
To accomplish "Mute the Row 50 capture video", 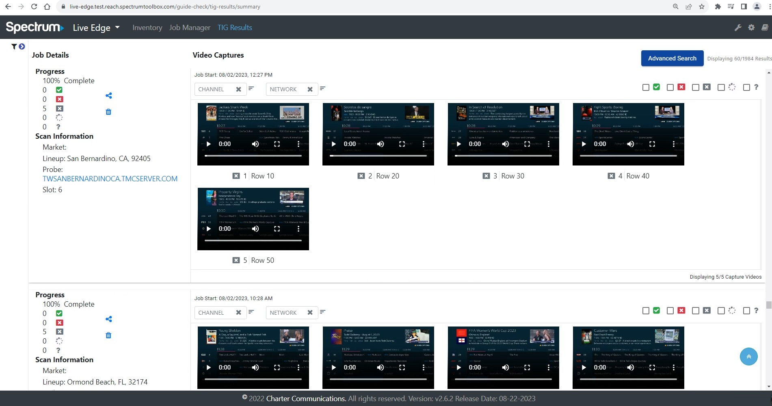I will [255, 229].
